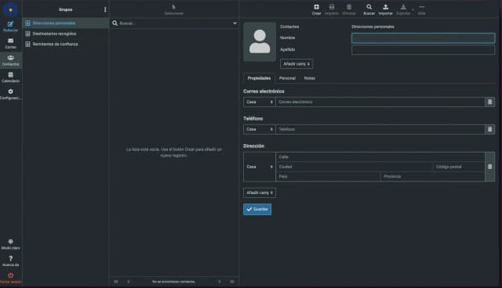The height and width of the screenshot is (288, 502).
Task: Click the Provincia input field
Action: pos(432,176)
